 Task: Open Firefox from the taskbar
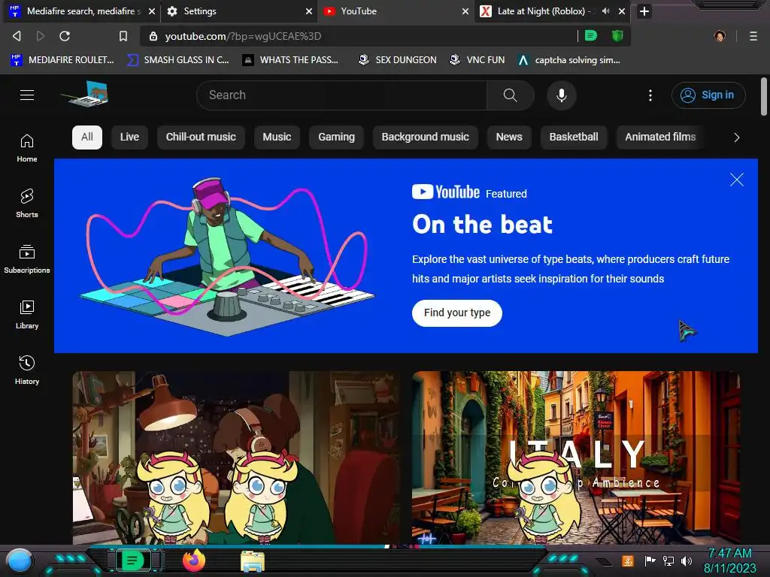(x=194, y=560)
